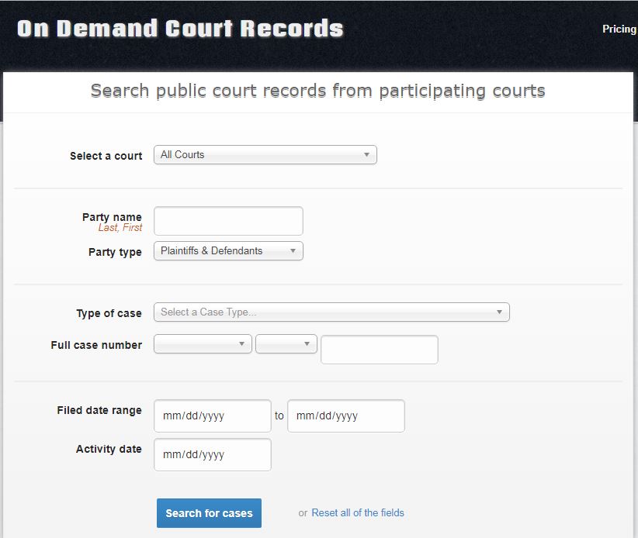Click the Party name input field
This screenshot has width=638, height=538.
tap(228, 221)
